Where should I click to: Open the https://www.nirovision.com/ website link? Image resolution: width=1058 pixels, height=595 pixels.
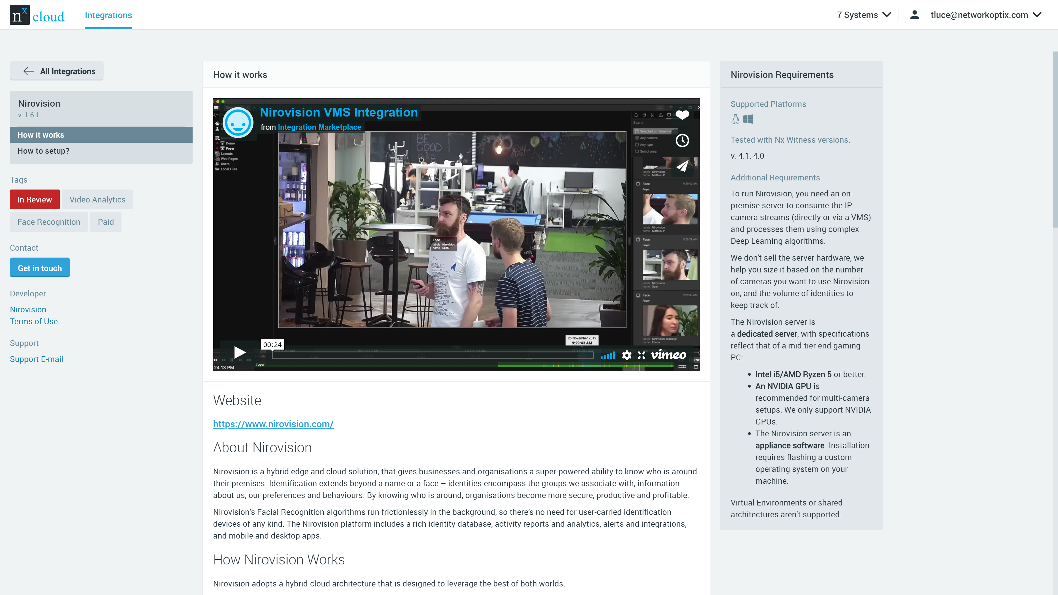click(x=273, y=424)
